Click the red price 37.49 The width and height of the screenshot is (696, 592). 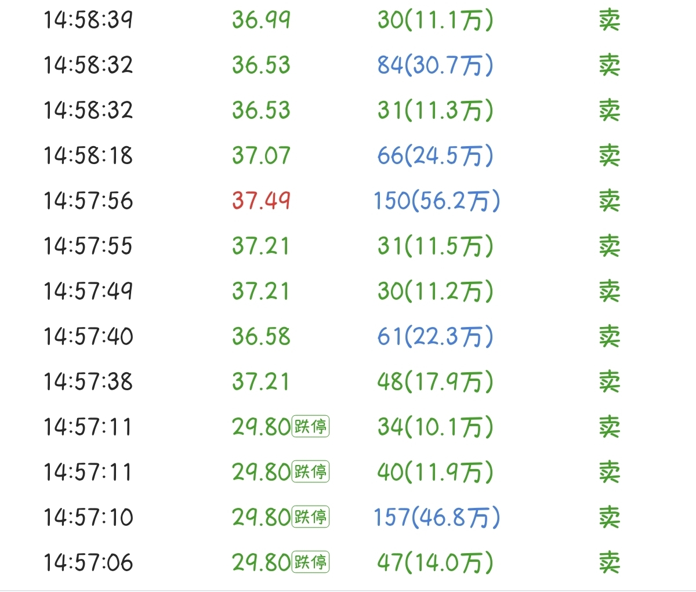(x=261, y=201)
